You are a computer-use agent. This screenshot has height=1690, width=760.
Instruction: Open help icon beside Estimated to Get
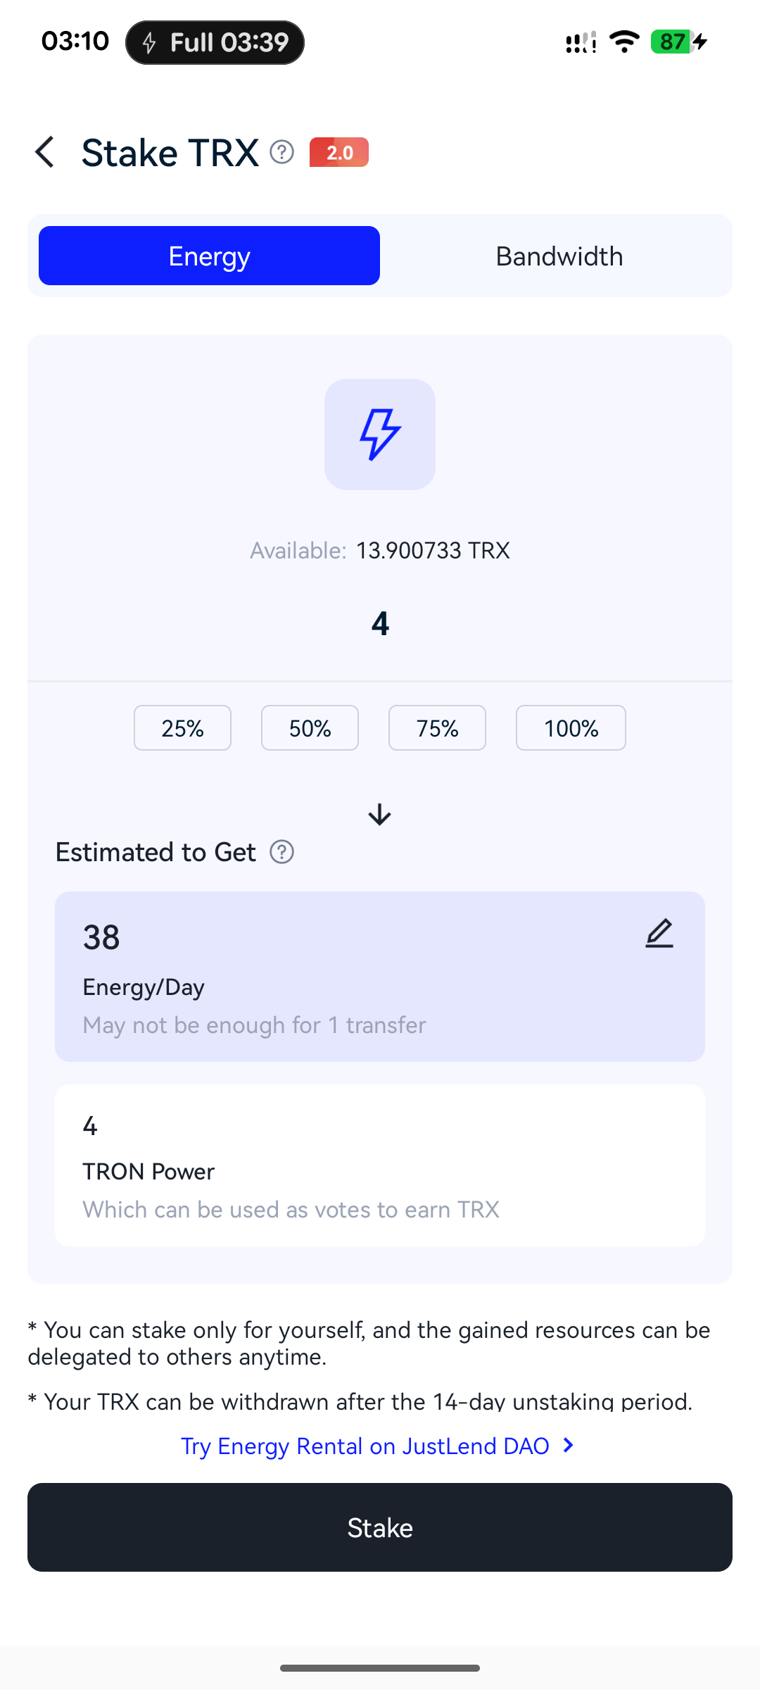[282, 852]
